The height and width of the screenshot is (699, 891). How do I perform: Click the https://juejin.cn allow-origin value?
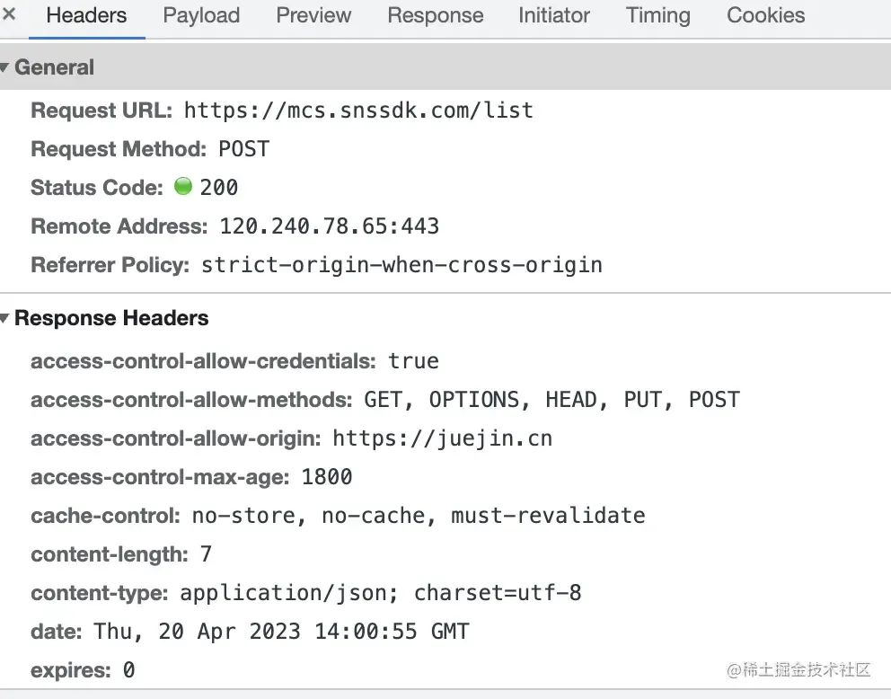click(x=442, y=438)
